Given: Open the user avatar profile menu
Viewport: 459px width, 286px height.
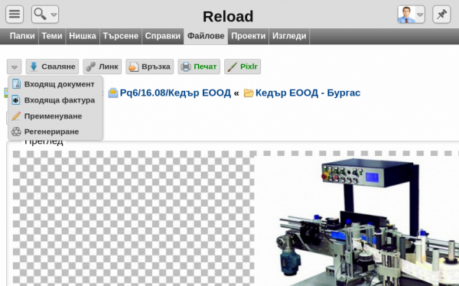Looking at the screenshot, I should click(x=406, y=15).
